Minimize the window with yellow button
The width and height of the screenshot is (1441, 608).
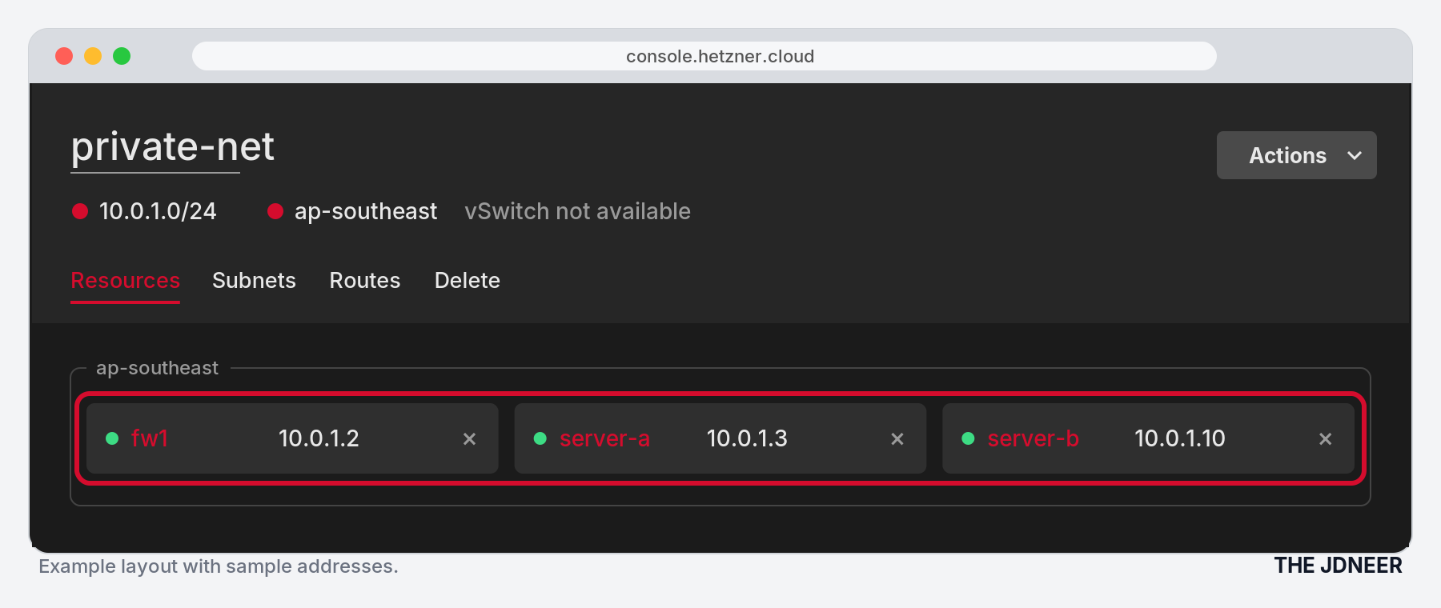93,56
